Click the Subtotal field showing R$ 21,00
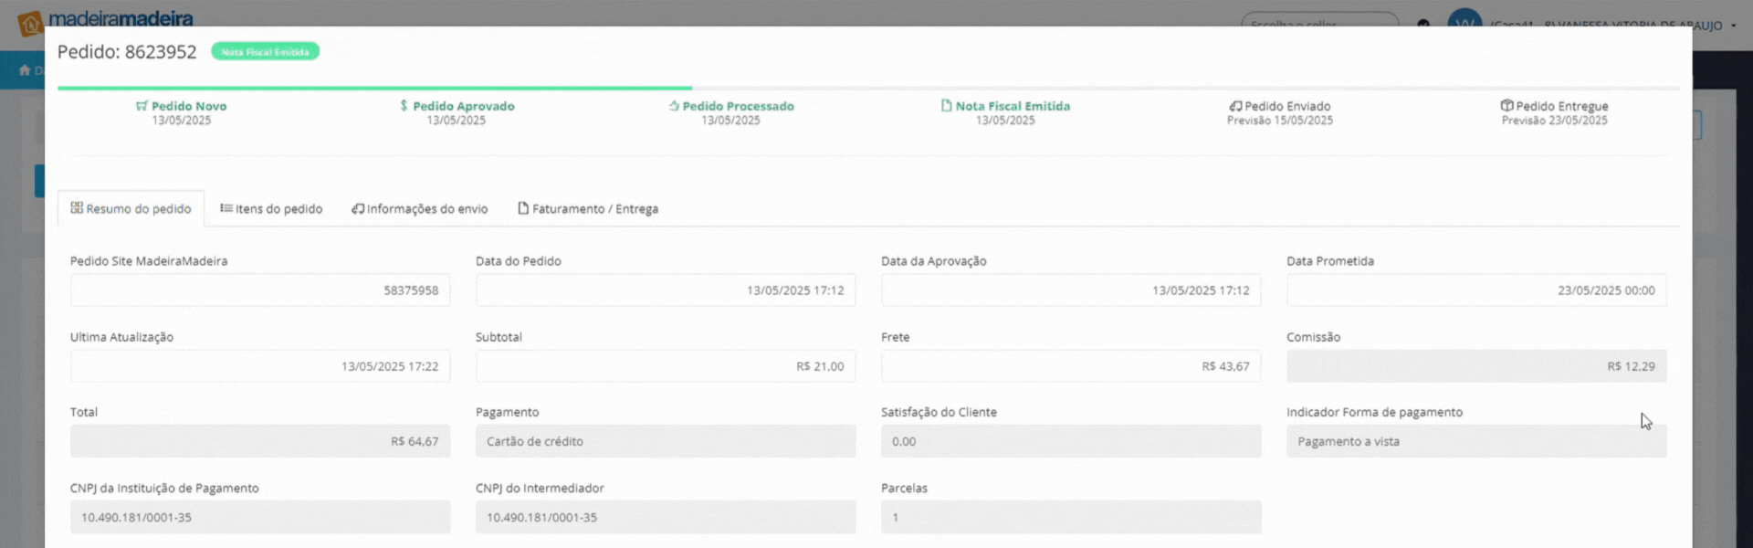Screen dimensions: 1753x548 (x=666, y=366)
